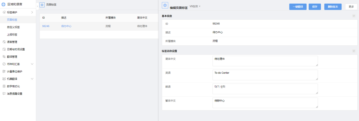
Task: Collapse the sidebar with the left arrow handle
Action: point(37,6)
